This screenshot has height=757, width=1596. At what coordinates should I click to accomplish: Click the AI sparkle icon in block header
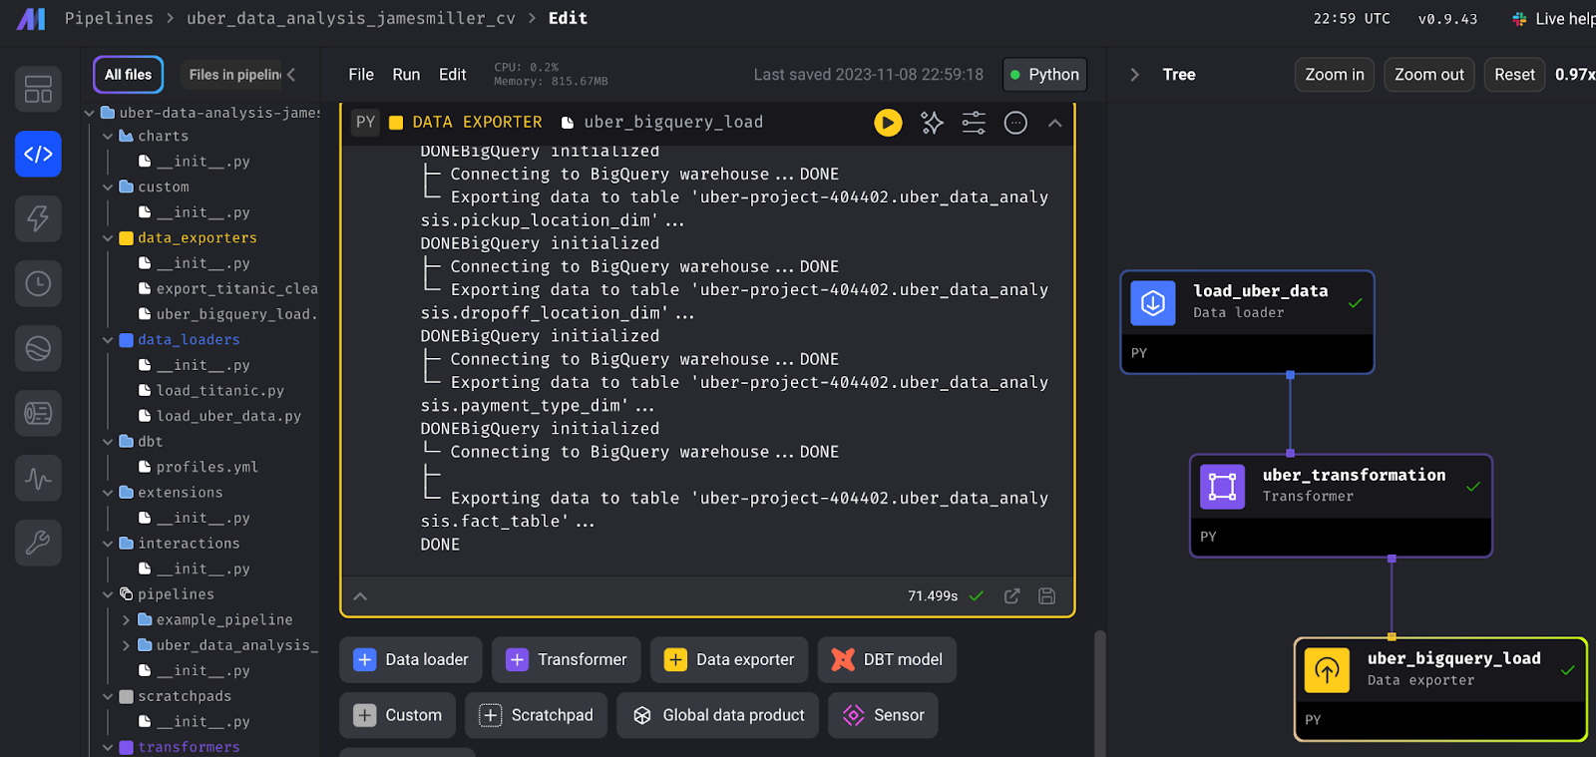pos(932,123)
